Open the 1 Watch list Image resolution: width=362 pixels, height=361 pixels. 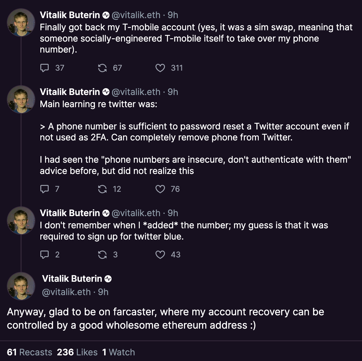[118, 352]
